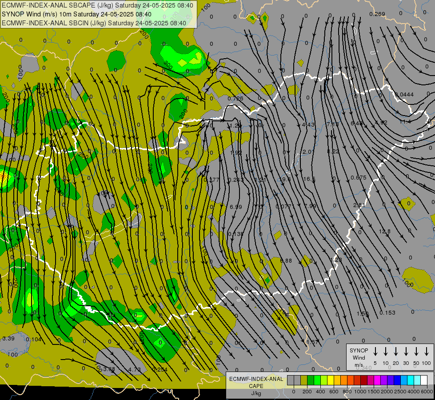
Task: Click the 2500 tick label on CAPE scale
Action: point(400,392)
